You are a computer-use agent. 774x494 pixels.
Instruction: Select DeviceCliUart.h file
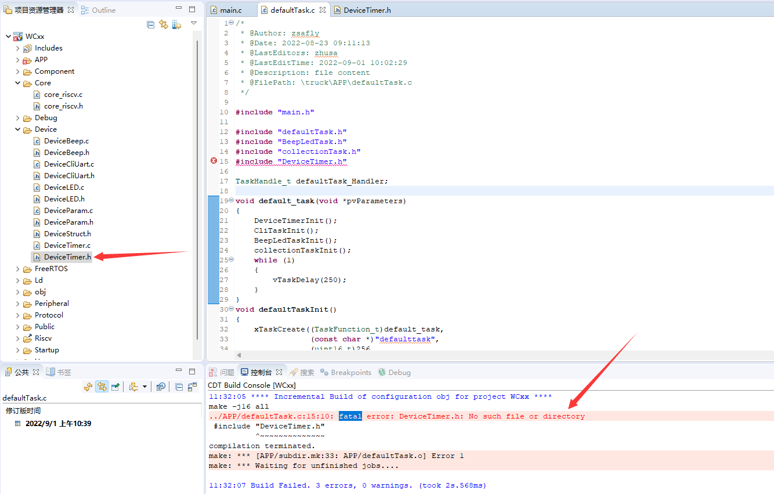69,176
